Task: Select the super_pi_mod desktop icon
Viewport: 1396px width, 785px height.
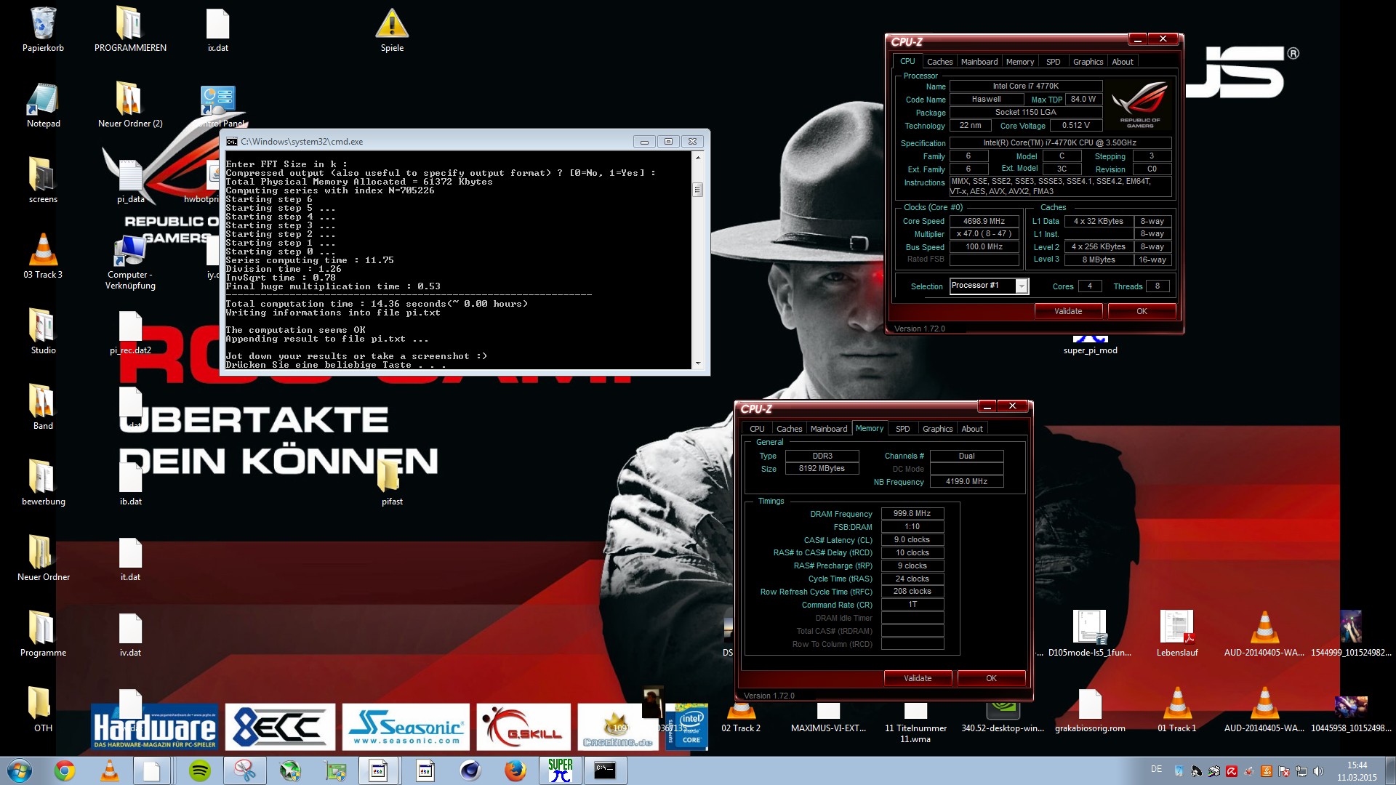Action: [1090, 345]
